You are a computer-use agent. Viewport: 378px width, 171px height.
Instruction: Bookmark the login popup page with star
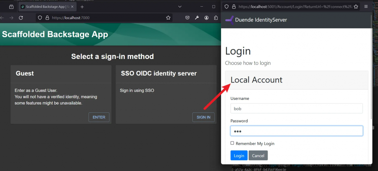[x=356, y=7]
